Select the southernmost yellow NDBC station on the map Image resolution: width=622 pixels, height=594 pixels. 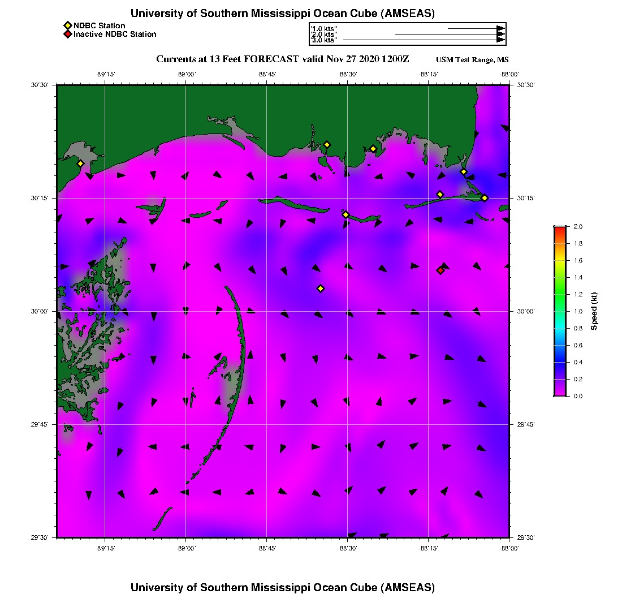click(321, 289)
